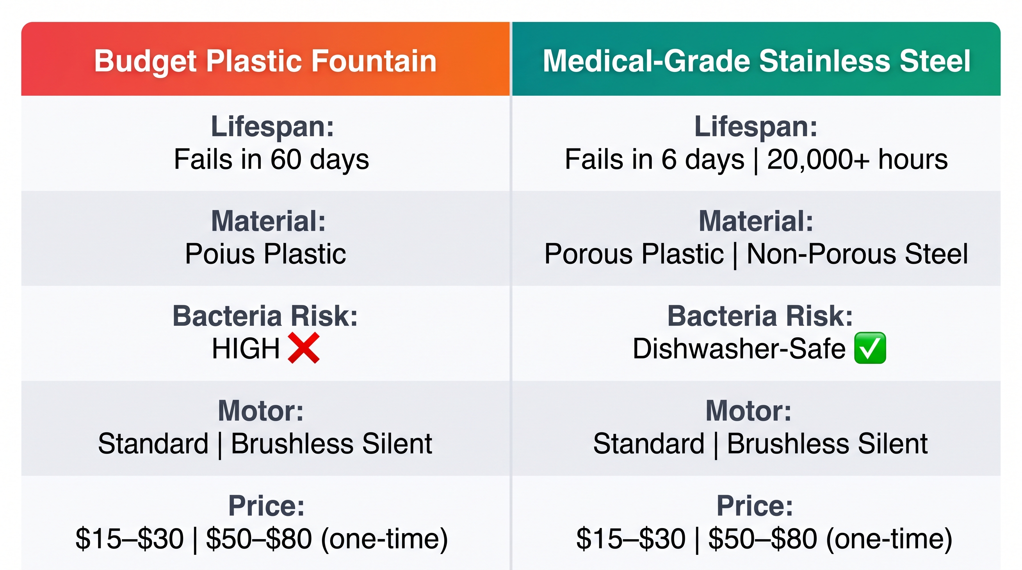Click the red X icon beside HIGH
The height and width of the screenshot is (570, 1022).
[x=303, y=348]
